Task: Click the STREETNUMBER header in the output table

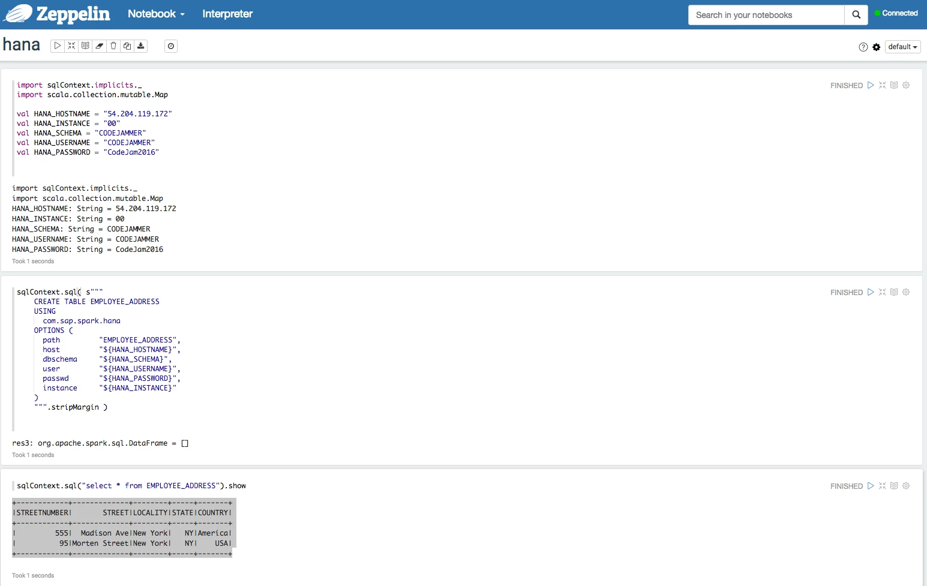Action: coord(42,513)
